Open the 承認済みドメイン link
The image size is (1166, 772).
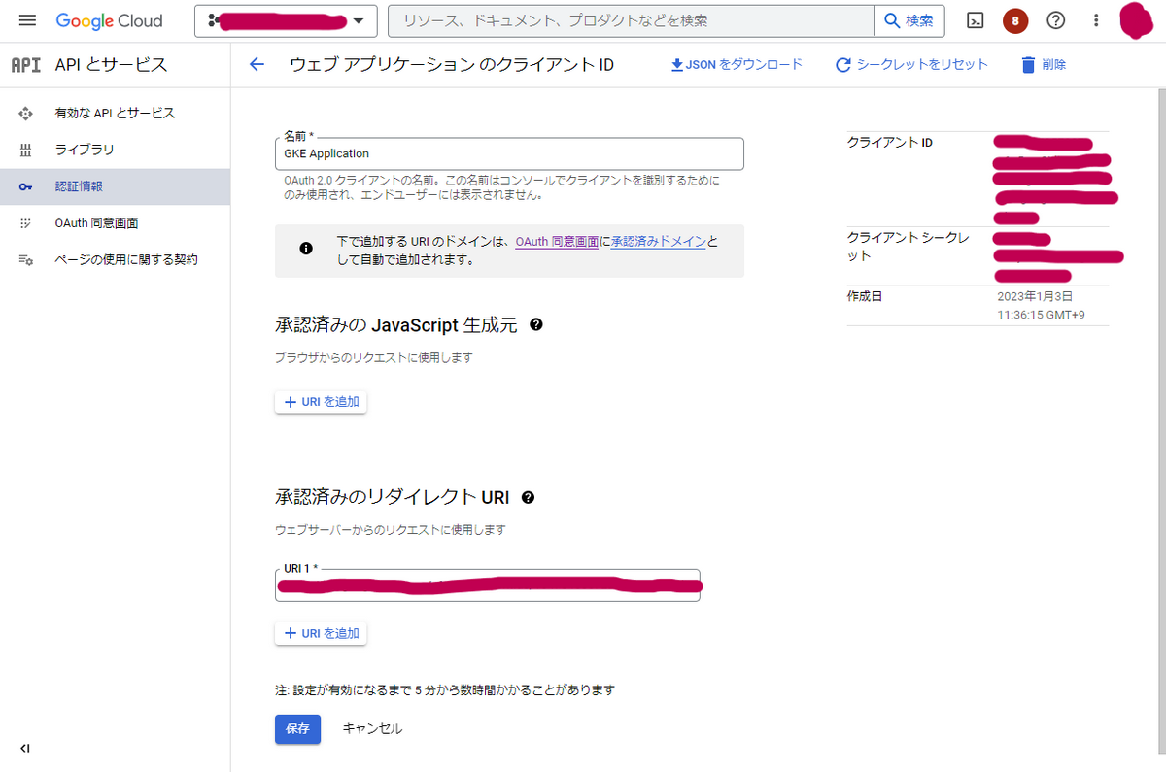tap(658, 242)
